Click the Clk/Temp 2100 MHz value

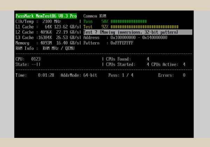coord(51,22)
